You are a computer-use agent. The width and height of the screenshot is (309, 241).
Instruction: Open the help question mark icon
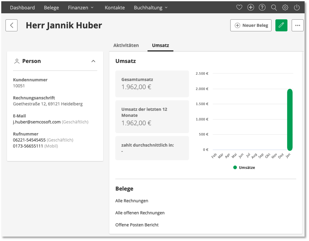click(262, 8)
